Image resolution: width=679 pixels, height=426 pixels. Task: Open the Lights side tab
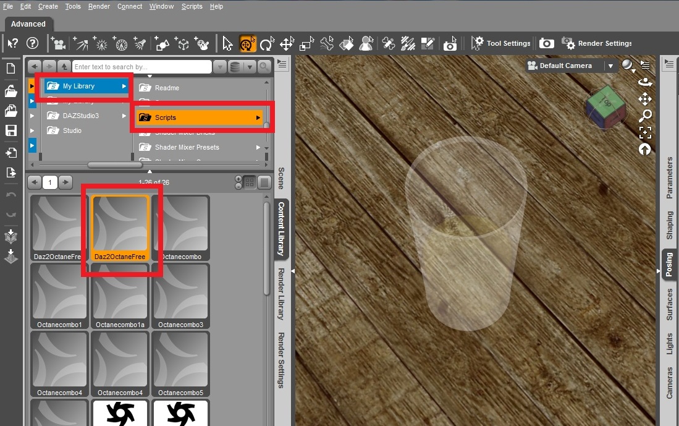tap(669, 343)
